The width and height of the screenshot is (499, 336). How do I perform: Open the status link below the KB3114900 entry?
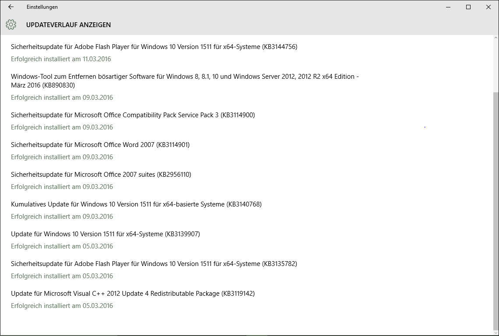coord(62,127)
